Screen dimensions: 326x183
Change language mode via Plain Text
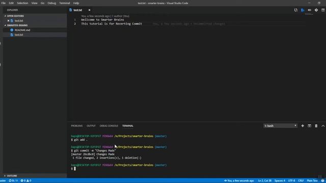pos(312,180)
